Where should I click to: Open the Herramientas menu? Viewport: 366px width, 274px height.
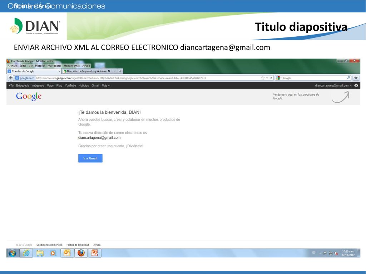coord(71,66)
